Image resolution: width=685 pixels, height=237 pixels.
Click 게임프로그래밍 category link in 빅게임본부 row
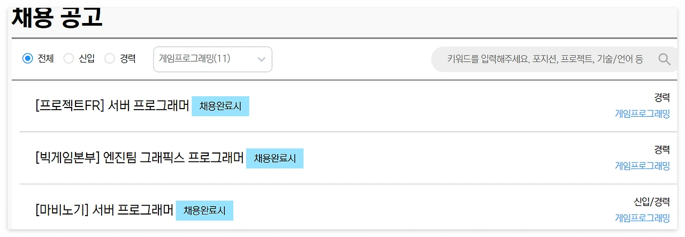click(x=642, y=166)
